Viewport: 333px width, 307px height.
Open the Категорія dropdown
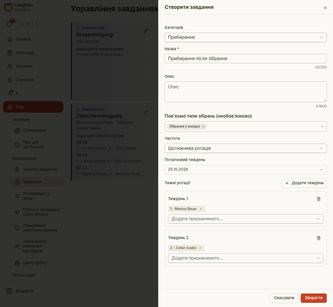click(246, 37)
